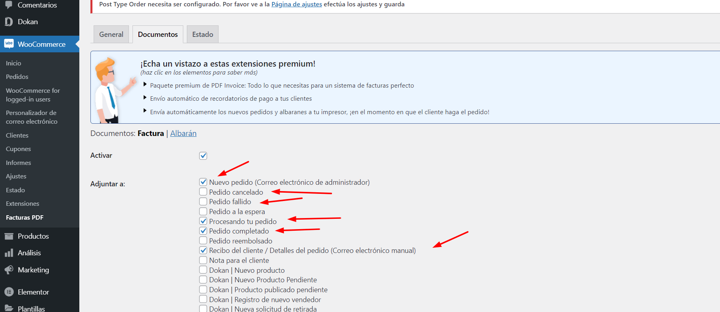Open the Página de ajustes link
The height and width of the screenshot is (312, 720).
tap(297, 4)
